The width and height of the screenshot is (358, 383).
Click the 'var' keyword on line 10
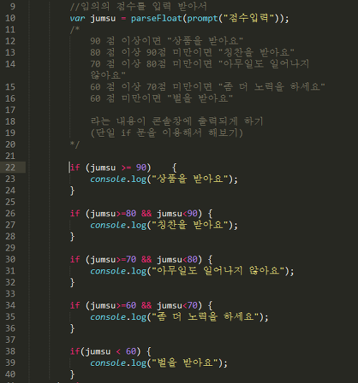coord(77,19)
